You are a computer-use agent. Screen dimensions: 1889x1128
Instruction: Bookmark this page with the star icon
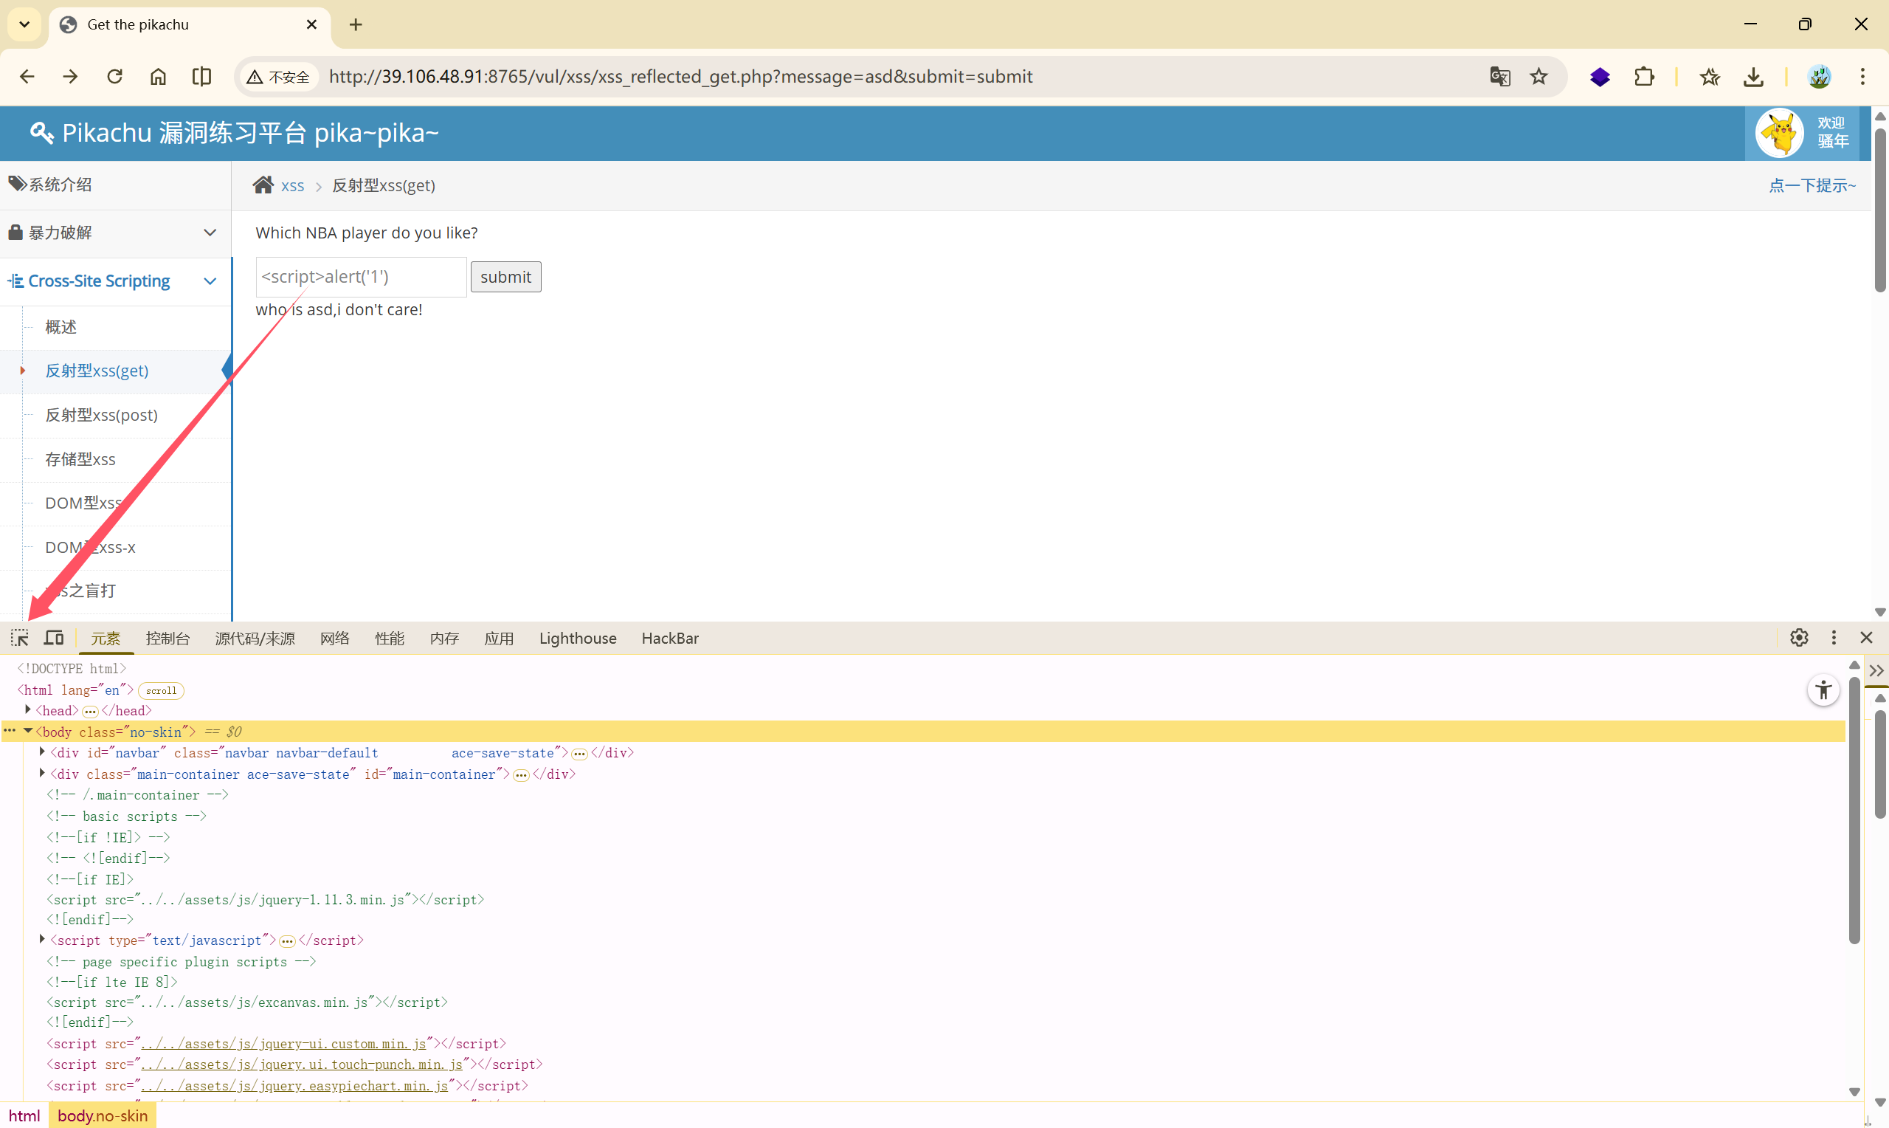tap(1539, 77)
